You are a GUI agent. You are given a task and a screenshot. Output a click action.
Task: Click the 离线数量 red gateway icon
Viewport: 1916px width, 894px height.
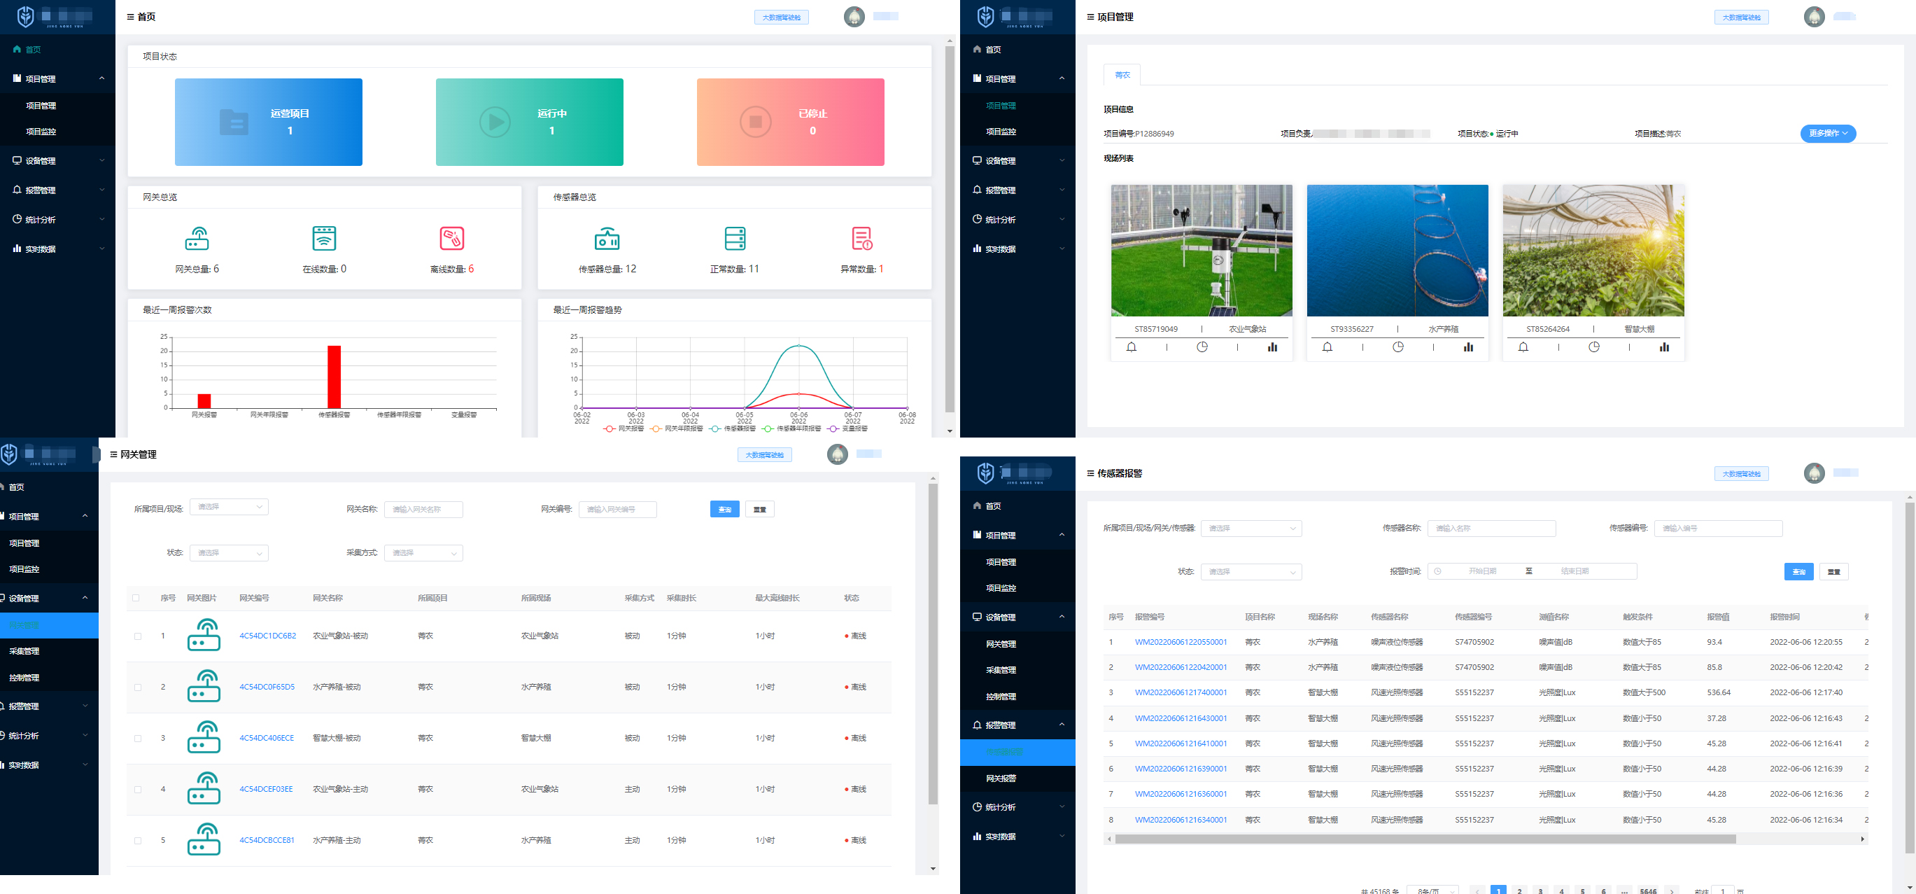point(451,239)
